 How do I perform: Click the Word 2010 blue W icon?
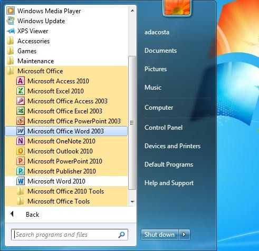(x=21, y=181)
